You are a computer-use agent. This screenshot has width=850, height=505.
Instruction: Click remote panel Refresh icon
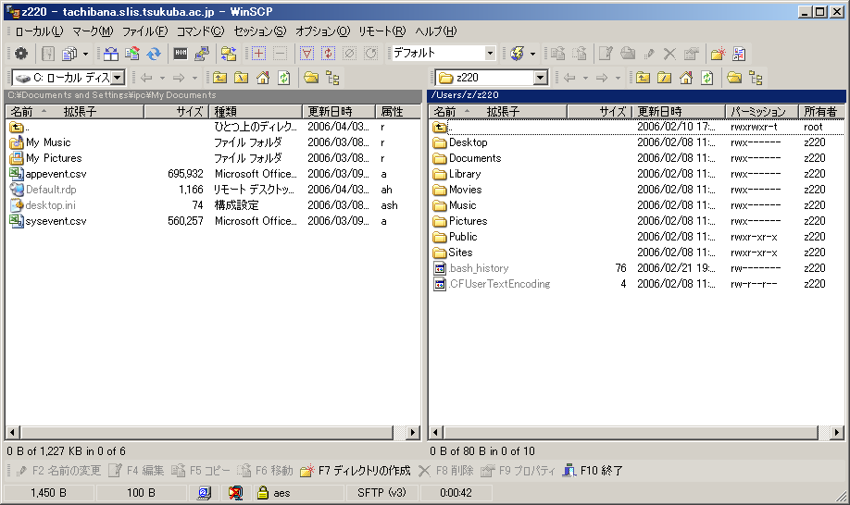[x=706, y=78]
